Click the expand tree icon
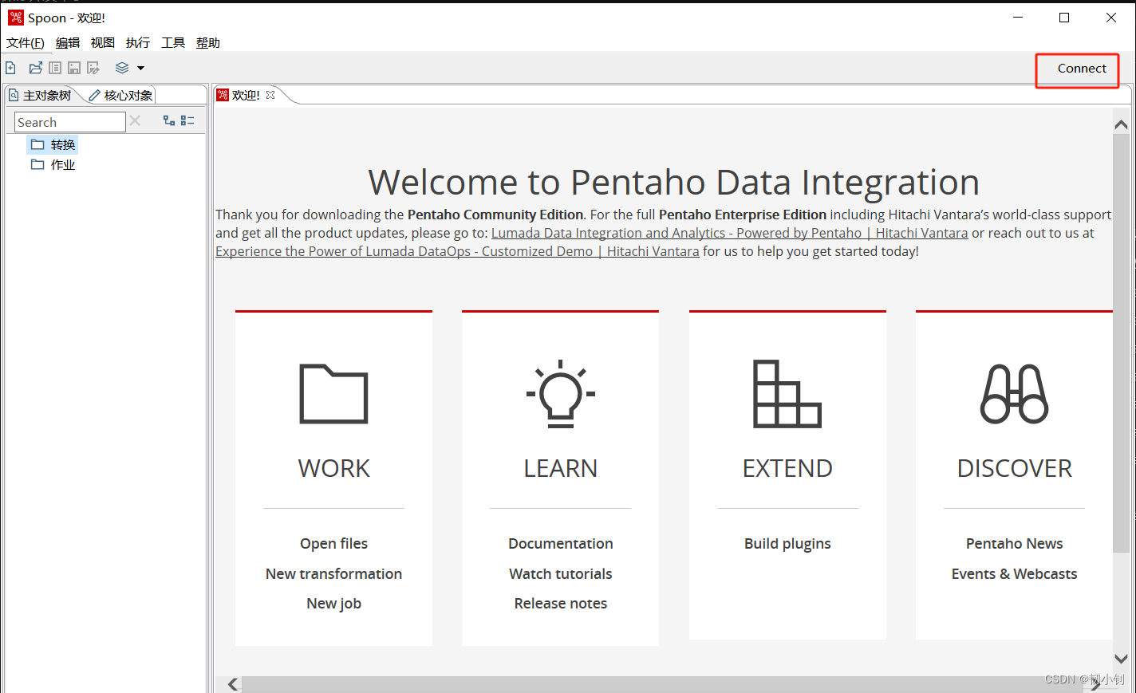1136x693 pixels. [169, 120]
